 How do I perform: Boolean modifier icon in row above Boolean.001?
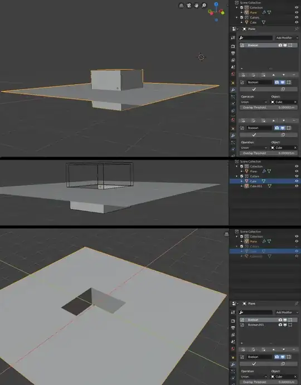coord(242,320)
